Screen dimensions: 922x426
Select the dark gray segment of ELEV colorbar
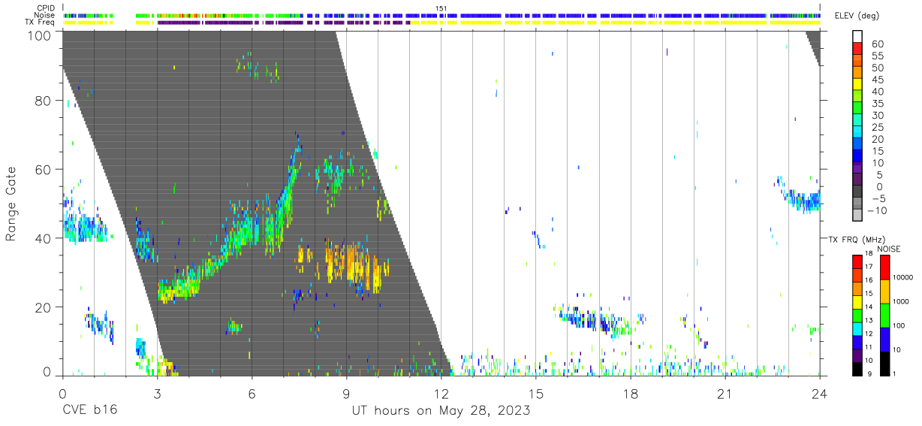click(858, 192)
